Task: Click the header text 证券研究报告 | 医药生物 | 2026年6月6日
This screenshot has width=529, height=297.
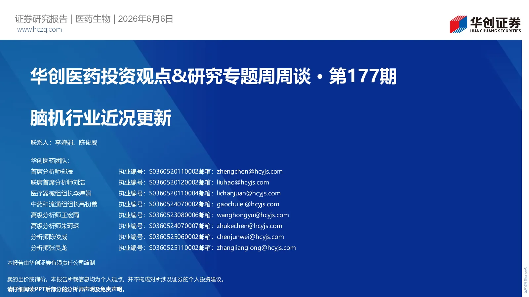Action: tap(94, 19)
